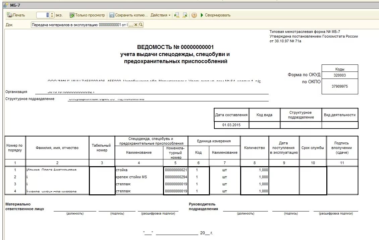Increase the number of copies with stepper
This screenshot has width=379, height=240.
[x=52, y=13]
